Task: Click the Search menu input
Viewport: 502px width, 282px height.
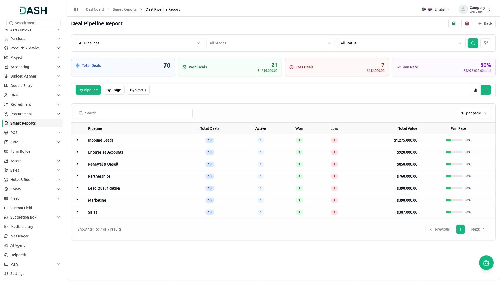Action: coord(33,23)
